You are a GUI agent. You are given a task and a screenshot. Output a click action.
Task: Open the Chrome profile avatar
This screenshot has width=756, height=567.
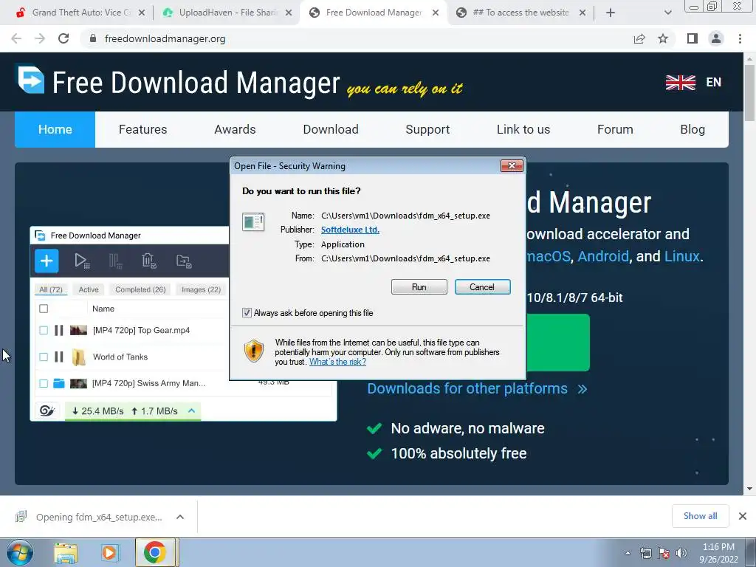point(716,38)
